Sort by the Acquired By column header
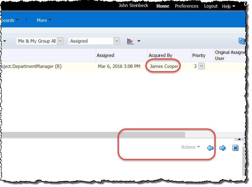Image resolution: width=252 pixels, height=187 pixels. tap(160, 55)
